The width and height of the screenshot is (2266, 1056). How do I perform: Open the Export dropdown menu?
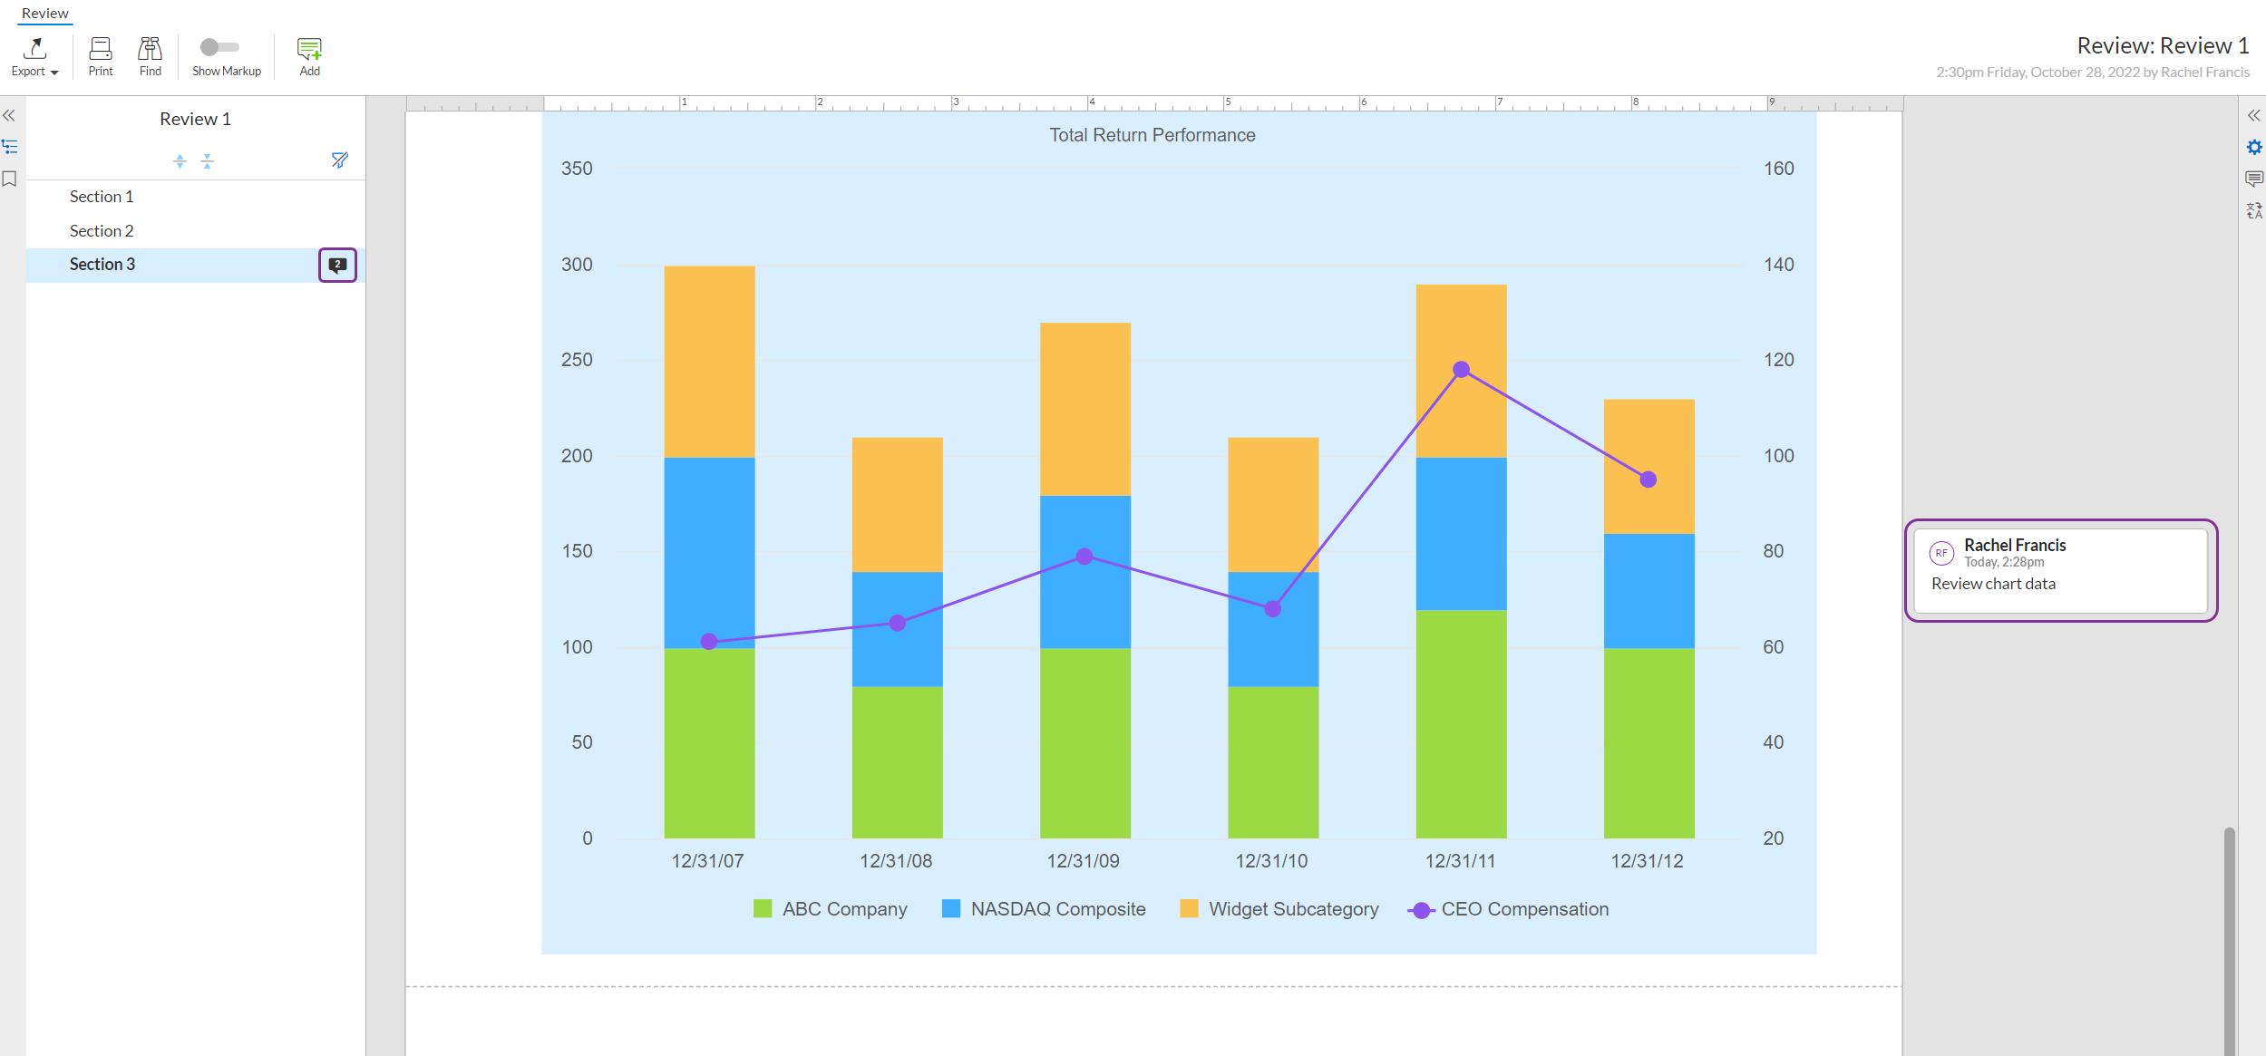pyautogui.click(x=34, y=56)
